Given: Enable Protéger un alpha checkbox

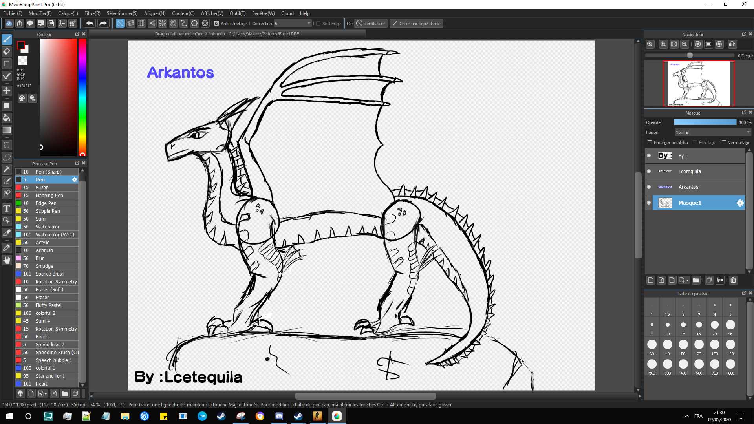Looking at the screenshot, I should coord(650,143).
